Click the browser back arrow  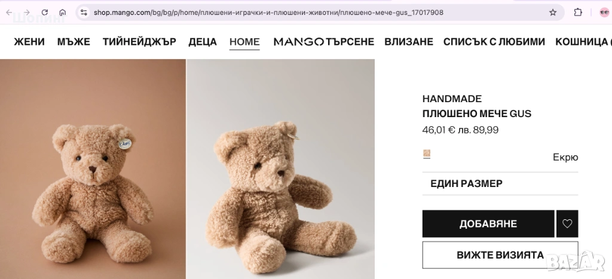pyautogui.click(x=9, y=13)
